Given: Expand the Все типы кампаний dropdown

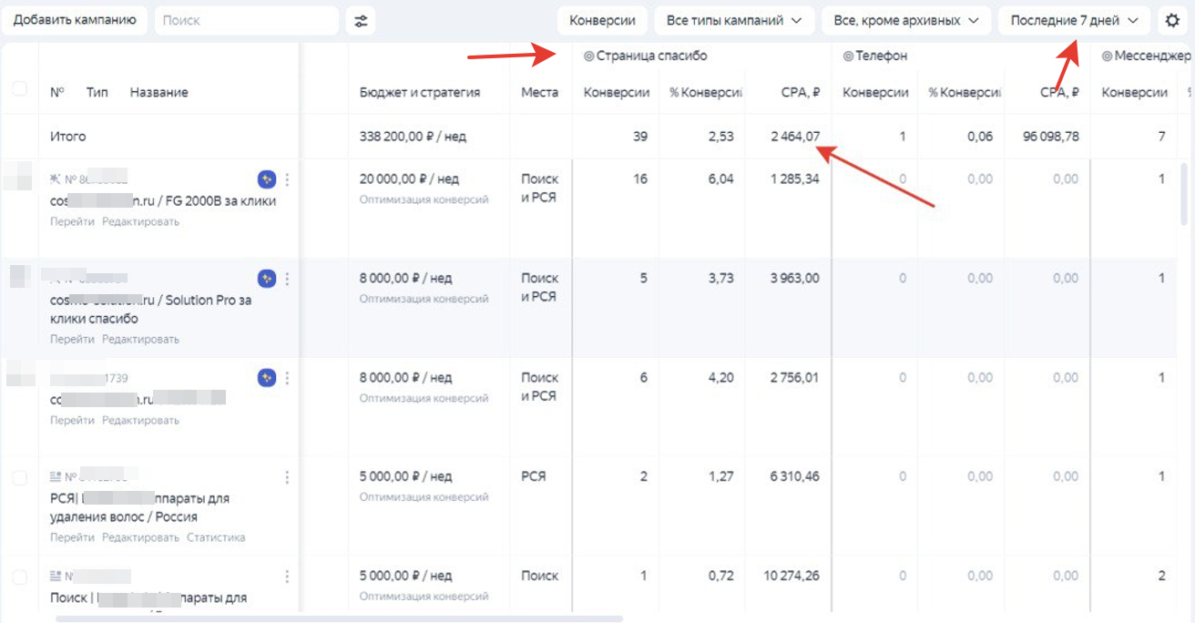Looking at the screenshot, I should (734, 20).
